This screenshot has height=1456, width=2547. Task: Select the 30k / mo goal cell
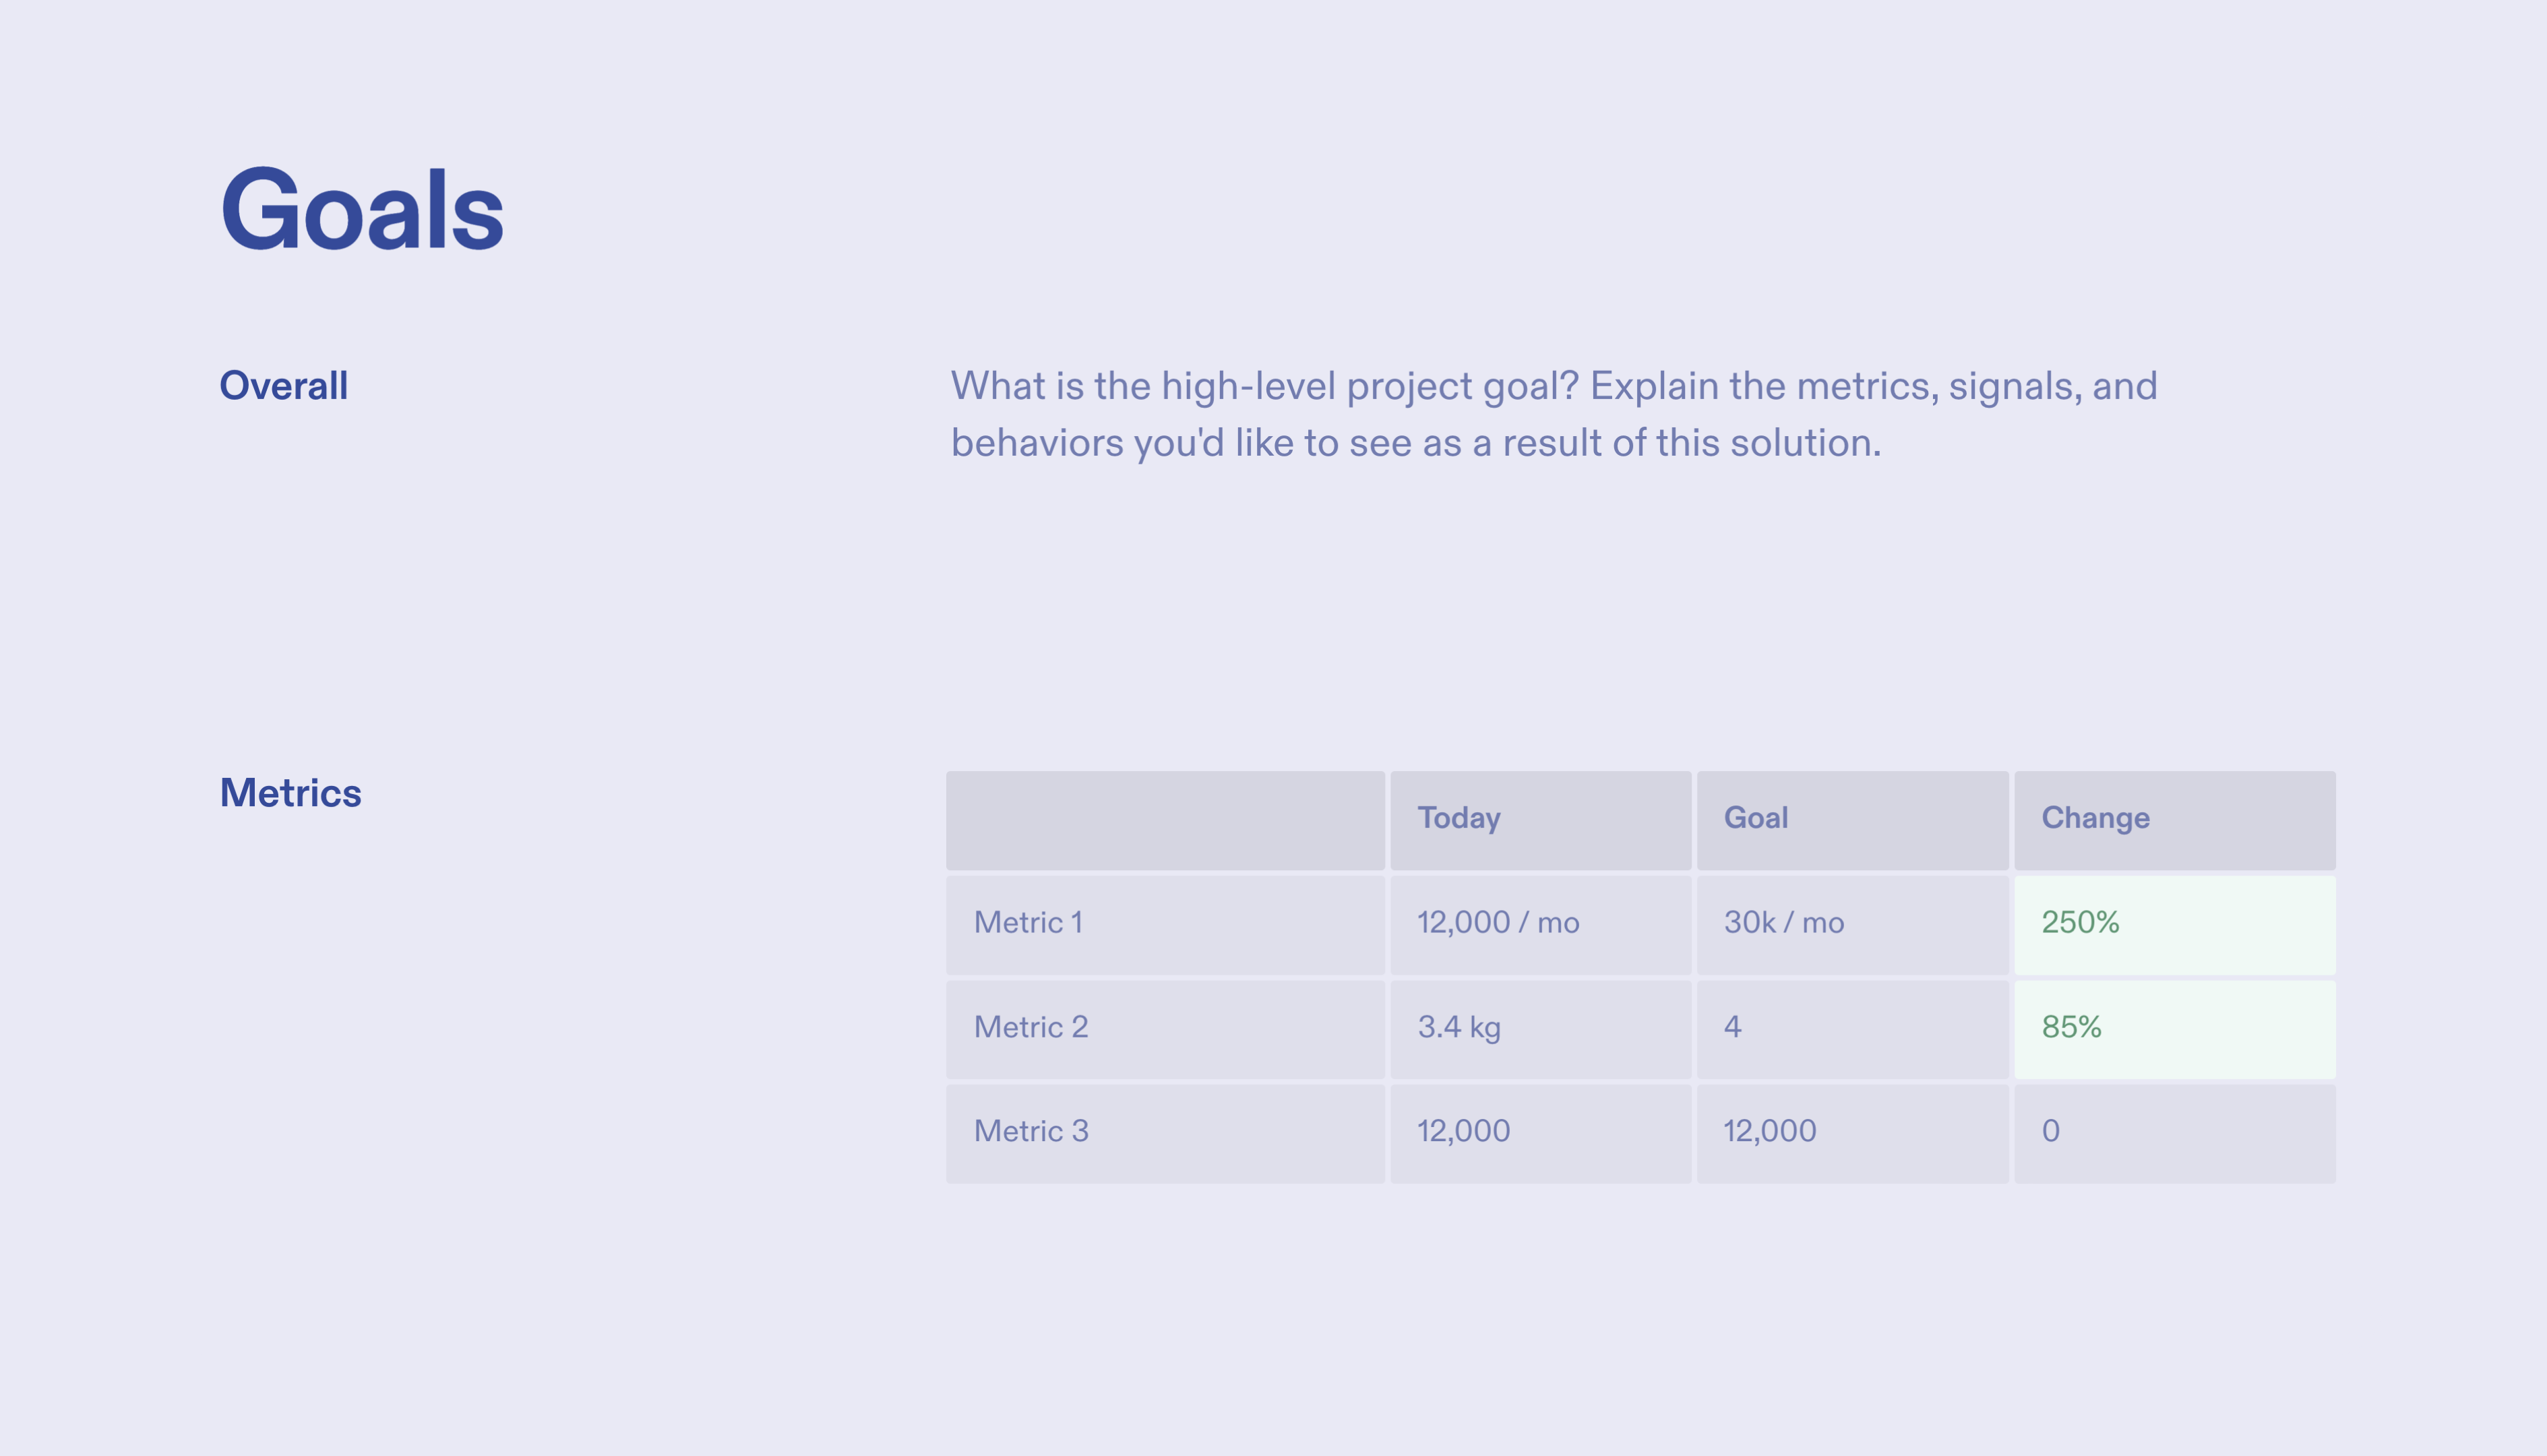click(x=1783, y=922)
